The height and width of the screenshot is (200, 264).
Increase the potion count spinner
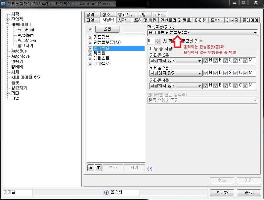pyautogui.click(x=157, y=40)
